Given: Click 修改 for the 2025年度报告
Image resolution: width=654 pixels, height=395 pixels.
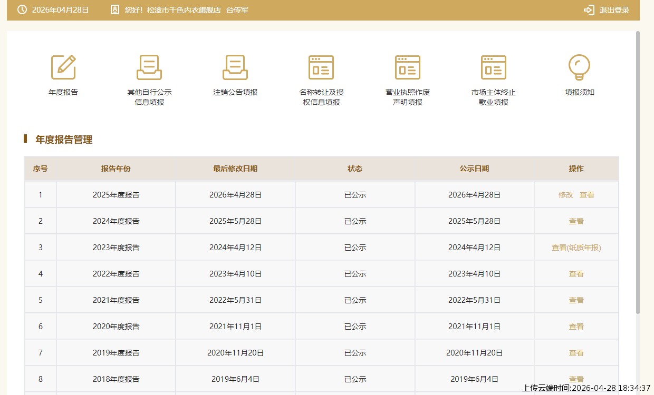Looking at the screenshot, I should coord(565,195).
